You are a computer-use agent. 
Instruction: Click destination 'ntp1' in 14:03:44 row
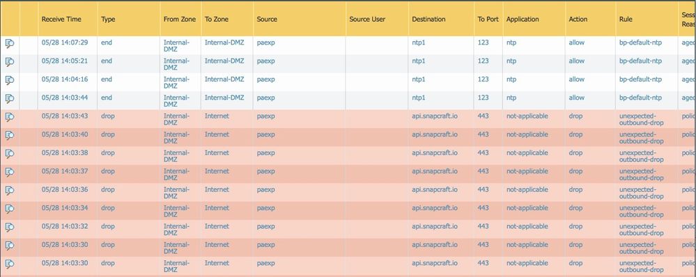pos(419,97)
